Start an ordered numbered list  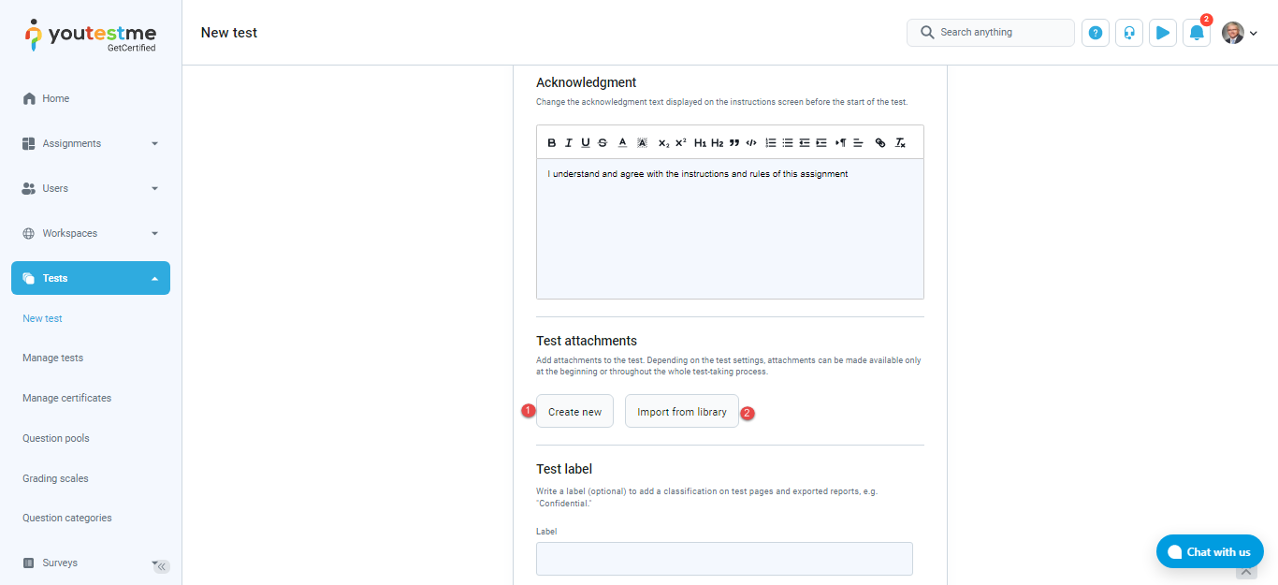(771, 143)
